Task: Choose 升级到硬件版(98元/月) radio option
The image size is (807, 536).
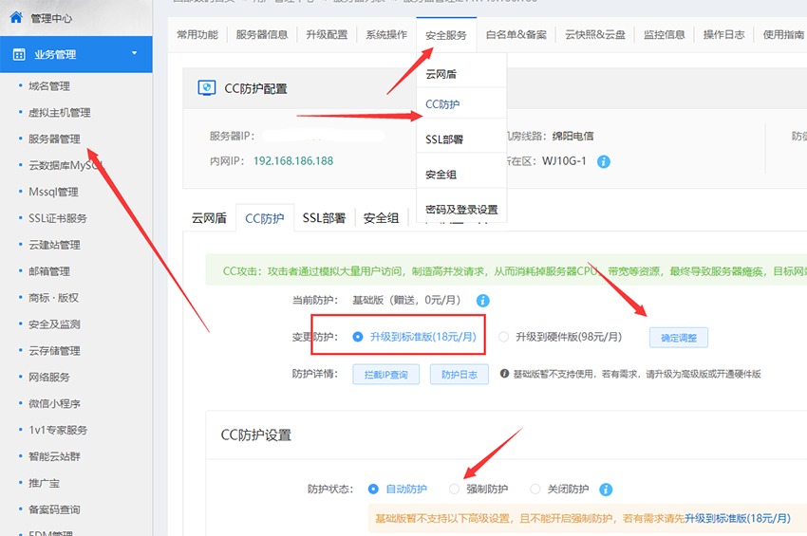Action: coord(503,337)
